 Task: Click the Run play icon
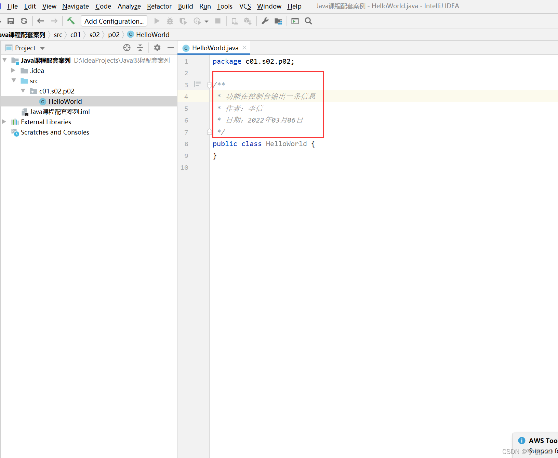click(157, 21)
